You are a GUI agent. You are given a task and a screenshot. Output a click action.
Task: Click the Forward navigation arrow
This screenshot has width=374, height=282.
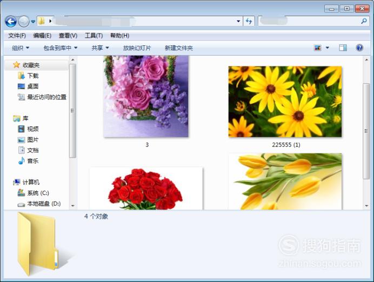(24, 22)
